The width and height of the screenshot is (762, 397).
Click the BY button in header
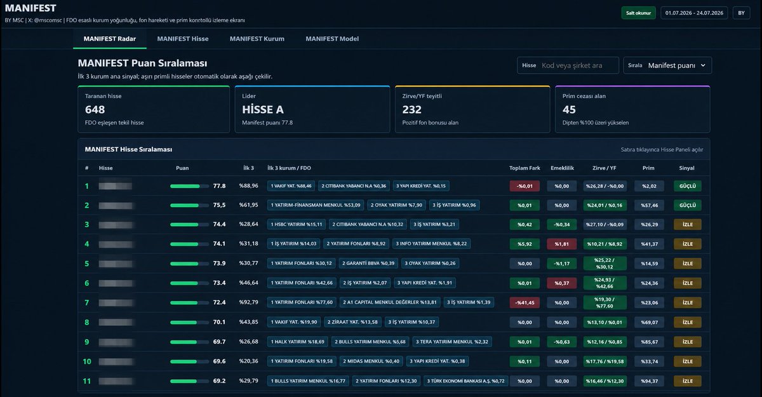pos(741,13)
